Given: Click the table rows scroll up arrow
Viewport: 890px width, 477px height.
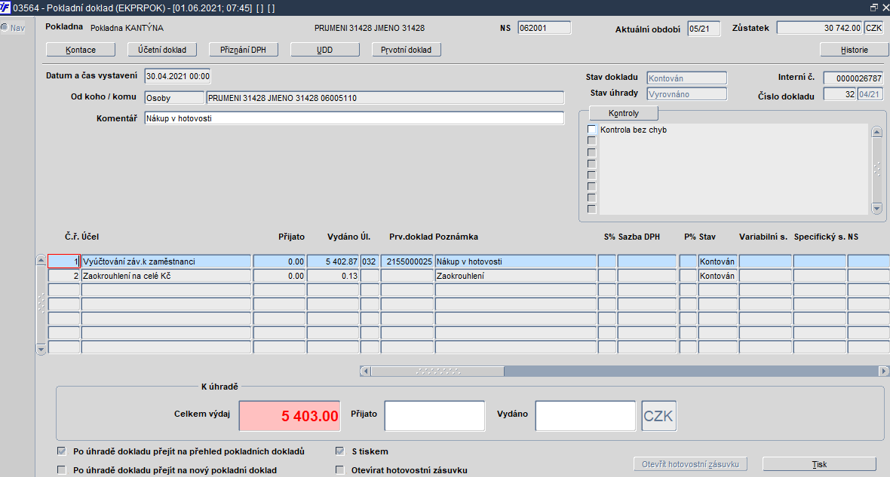Looking at the screenshot, I should 41,260.
